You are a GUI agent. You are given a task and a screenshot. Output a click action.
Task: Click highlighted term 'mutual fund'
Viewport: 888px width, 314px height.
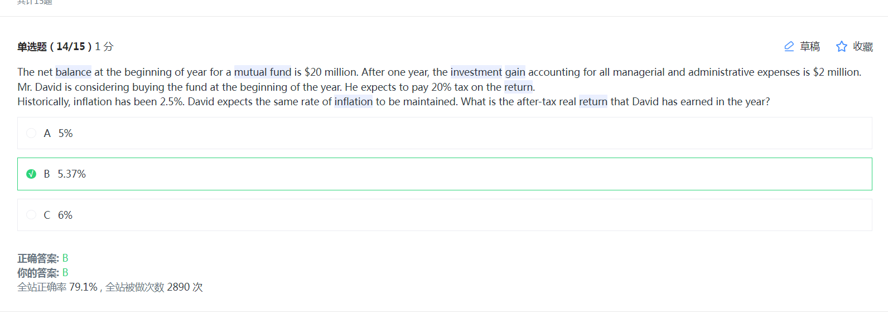[263, 72]
